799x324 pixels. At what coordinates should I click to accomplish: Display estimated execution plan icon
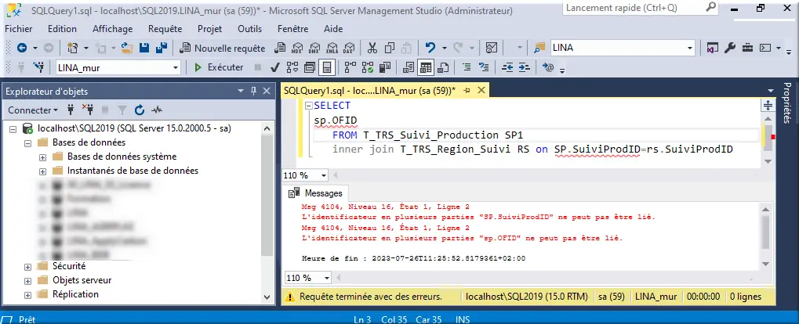tap(292, 67)
